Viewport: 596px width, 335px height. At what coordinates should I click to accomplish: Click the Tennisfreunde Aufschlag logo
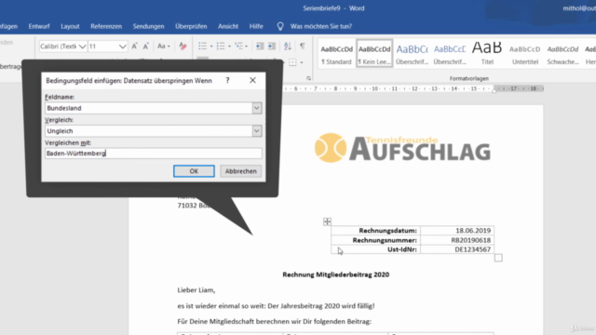point(402,148)
